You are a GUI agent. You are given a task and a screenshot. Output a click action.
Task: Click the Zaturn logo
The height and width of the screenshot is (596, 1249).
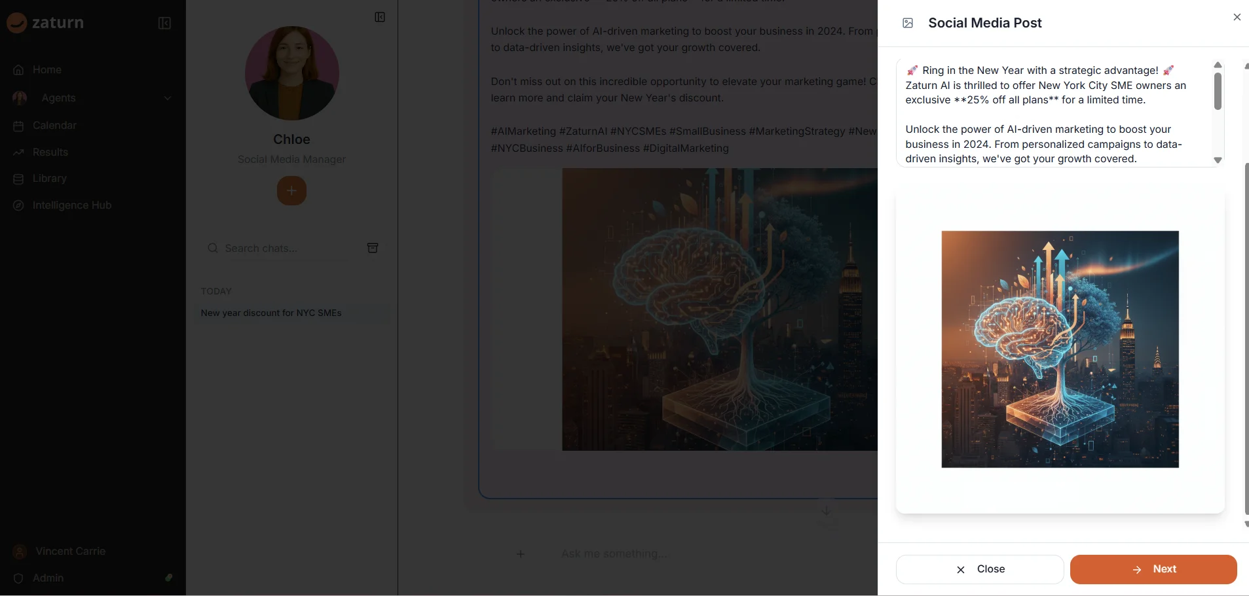(46, 22)
